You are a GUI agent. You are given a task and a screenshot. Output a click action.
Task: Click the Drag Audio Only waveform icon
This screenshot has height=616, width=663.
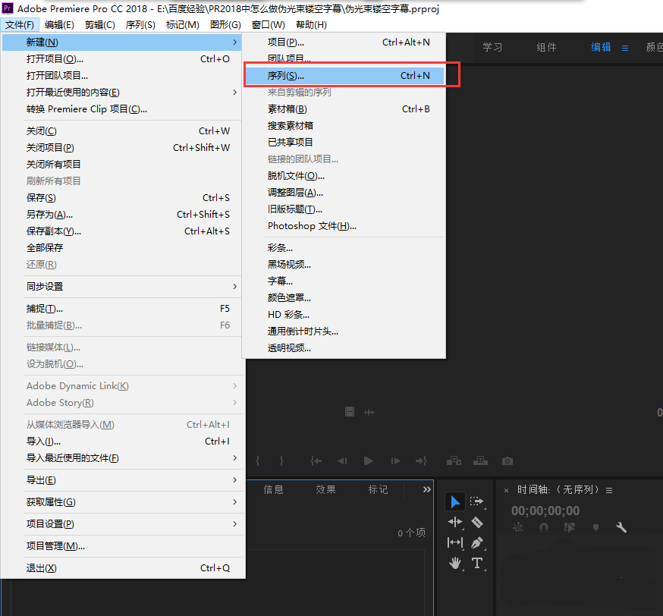coord(369,412)
